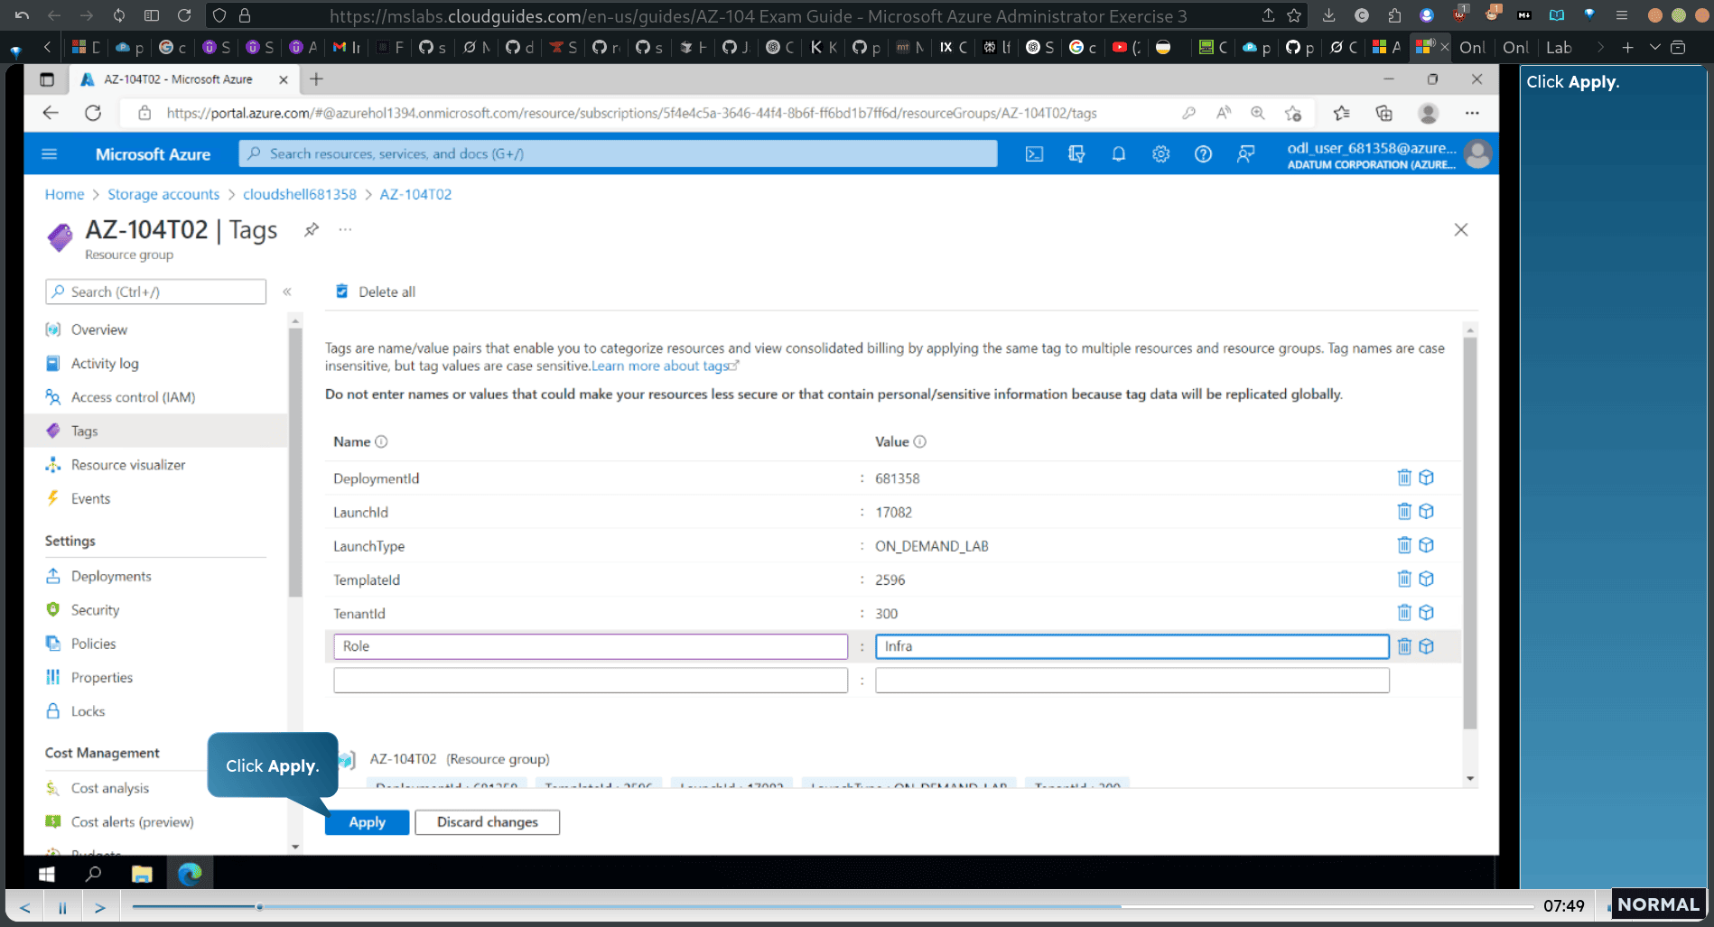Screen dimensions: 1714x927
Task: Click the Azure user account avatar
Action: [x=1478, y=154]
